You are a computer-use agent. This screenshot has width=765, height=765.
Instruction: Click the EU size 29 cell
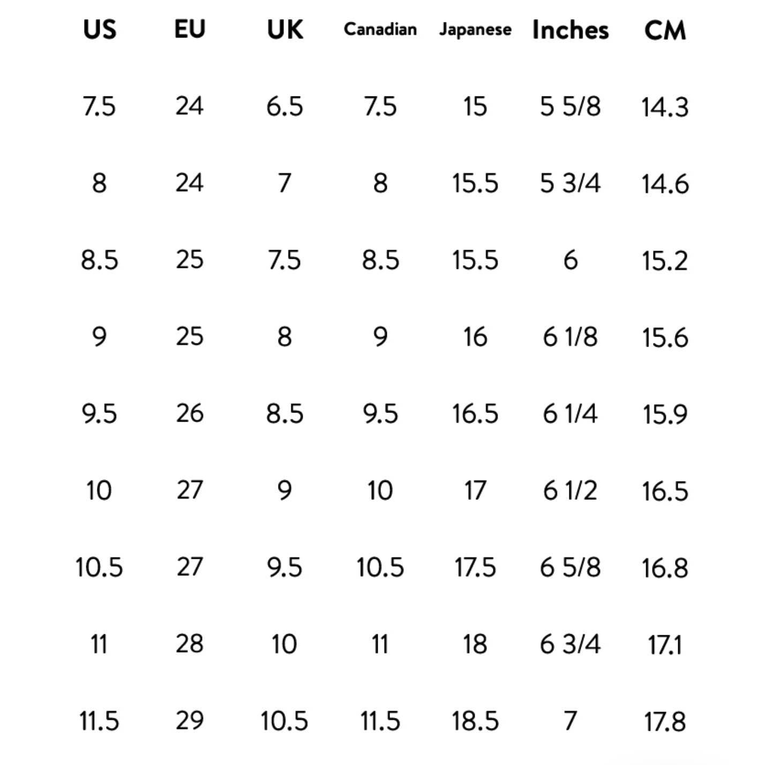point(190,721)
